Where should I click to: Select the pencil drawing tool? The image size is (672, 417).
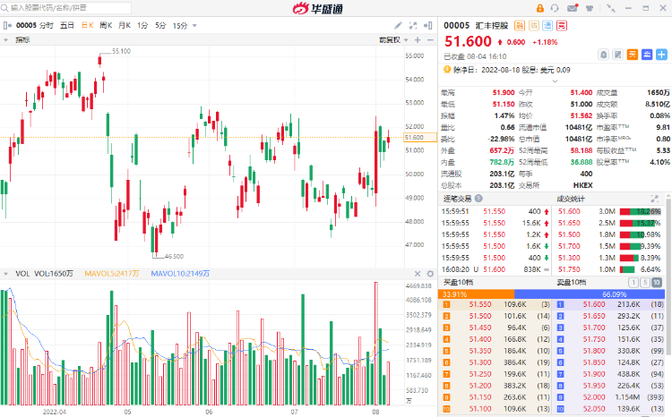(398, 26)
